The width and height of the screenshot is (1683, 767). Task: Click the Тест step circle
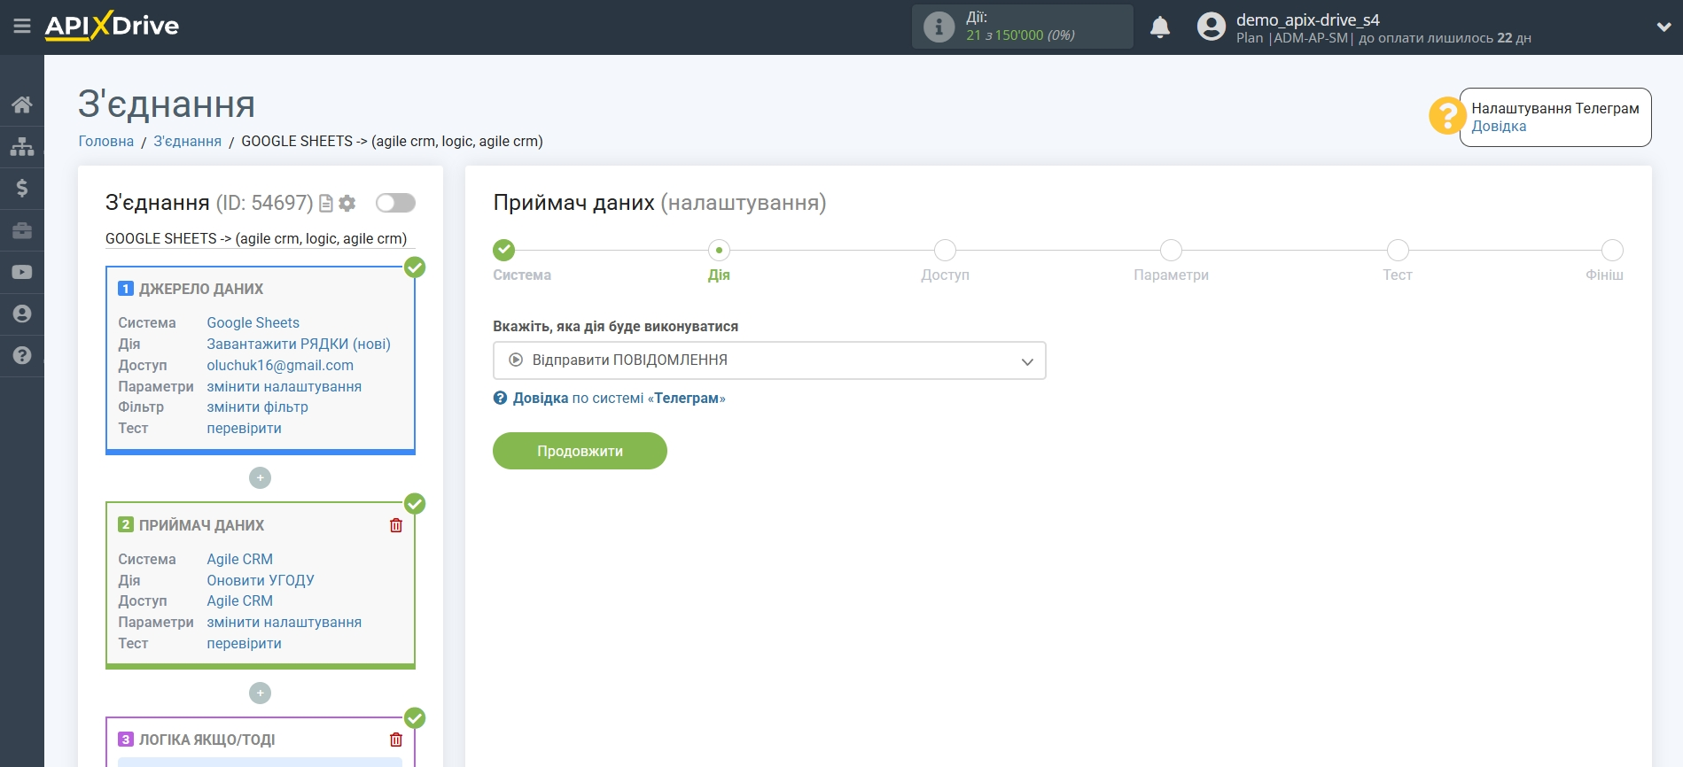pos(1398,250)
